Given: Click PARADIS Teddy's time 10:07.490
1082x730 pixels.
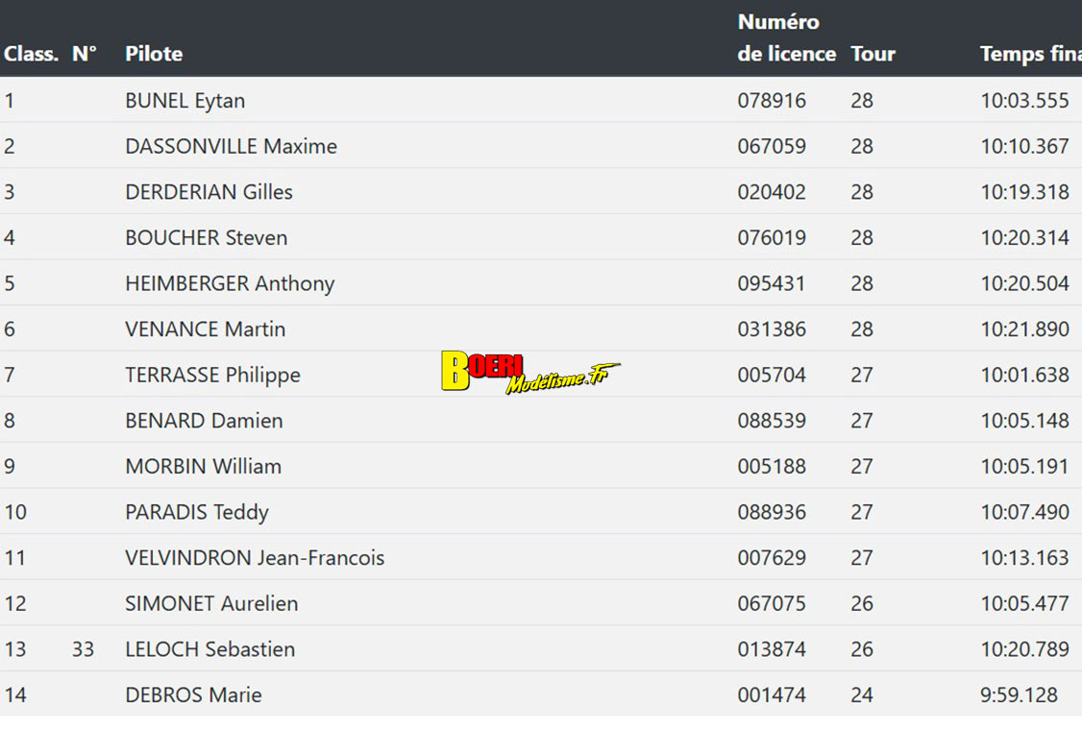Looking at the screenshot, I should coord(1024,512).
